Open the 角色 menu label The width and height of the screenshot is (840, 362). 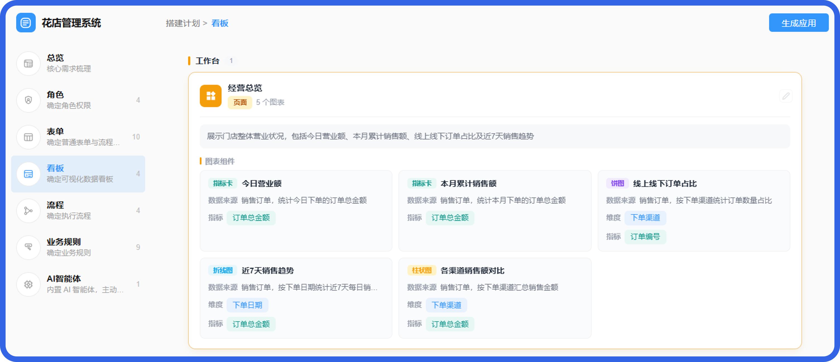[x=55, y=95]
